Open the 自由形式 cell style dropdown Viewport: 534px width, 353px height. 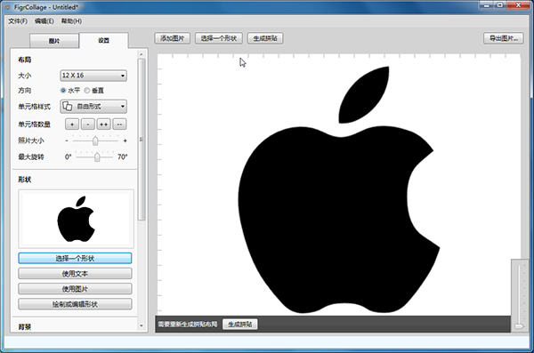pyautogui.click(x=93, y=107)
